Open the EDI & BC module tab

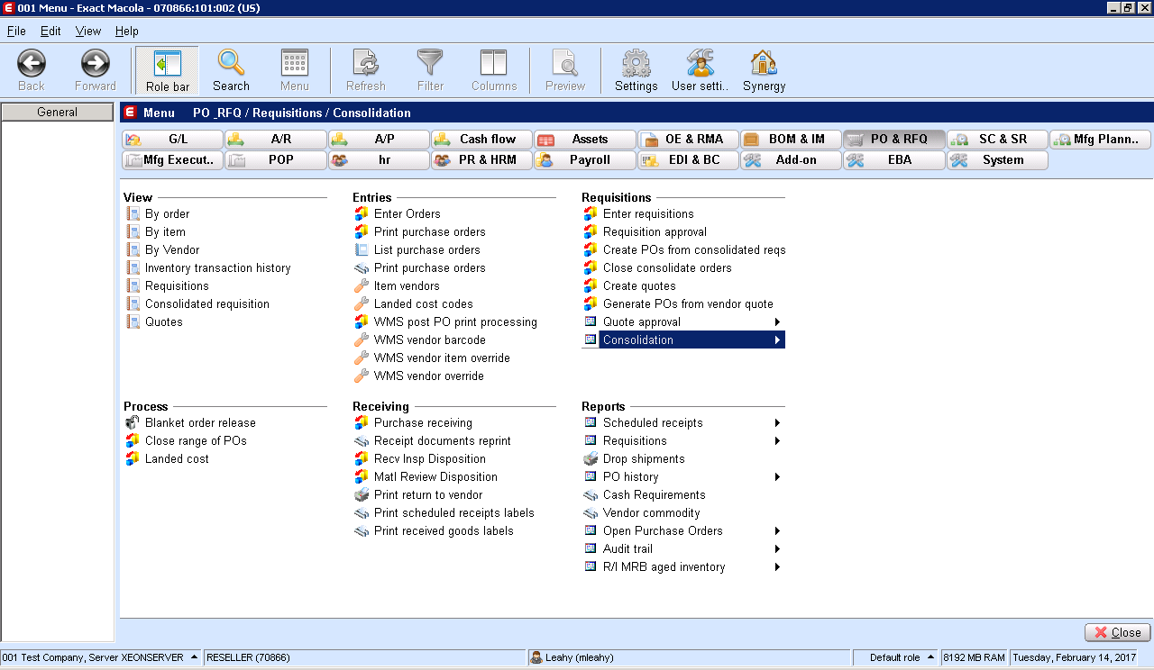tap(688, 160)
